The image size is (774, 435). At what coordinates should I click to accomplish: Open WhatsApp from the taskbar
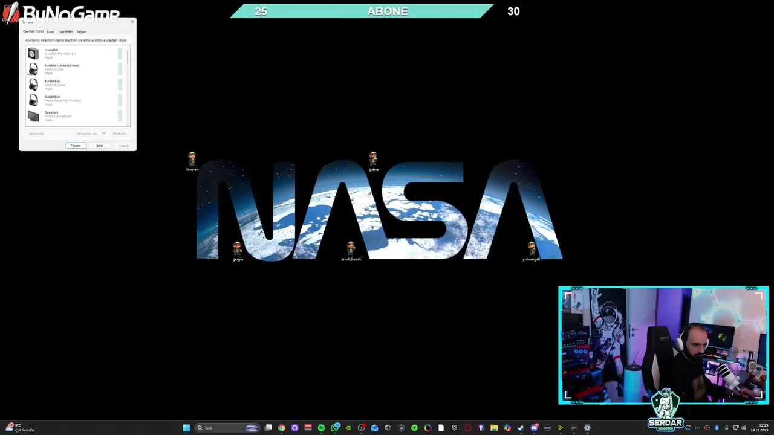(334, 428)
